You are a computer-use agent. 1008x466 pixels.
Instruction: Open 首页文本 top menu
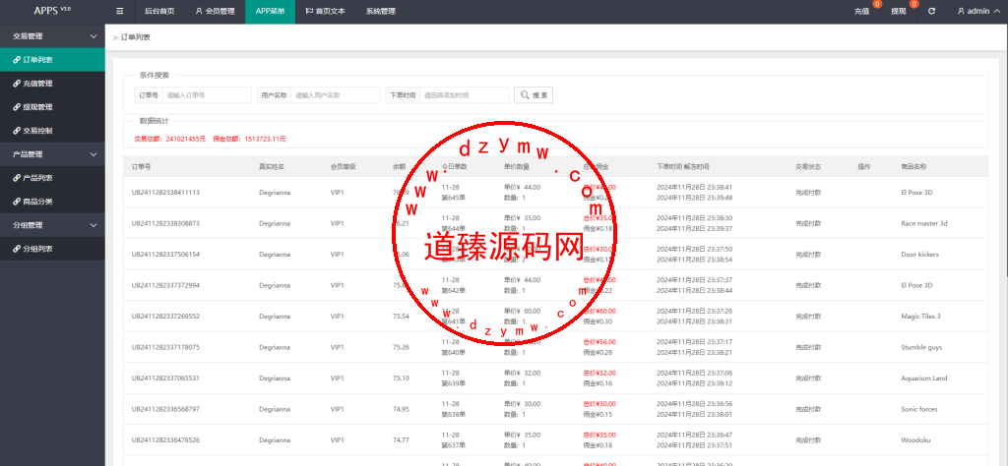pyautogui.click(x=325, y=11)
